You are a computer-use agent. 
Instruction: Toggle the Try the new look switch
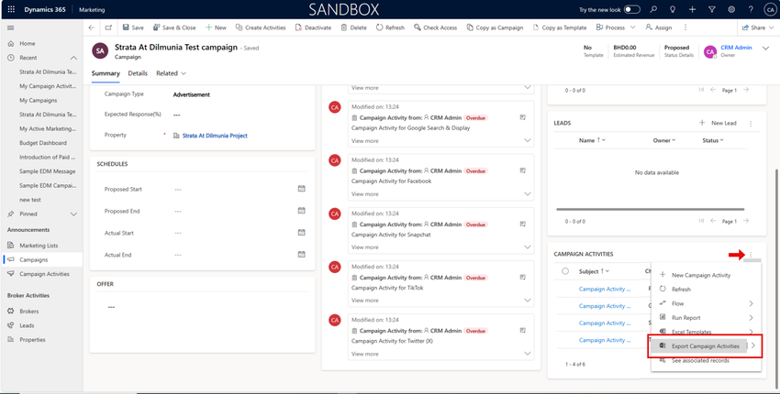631,9
